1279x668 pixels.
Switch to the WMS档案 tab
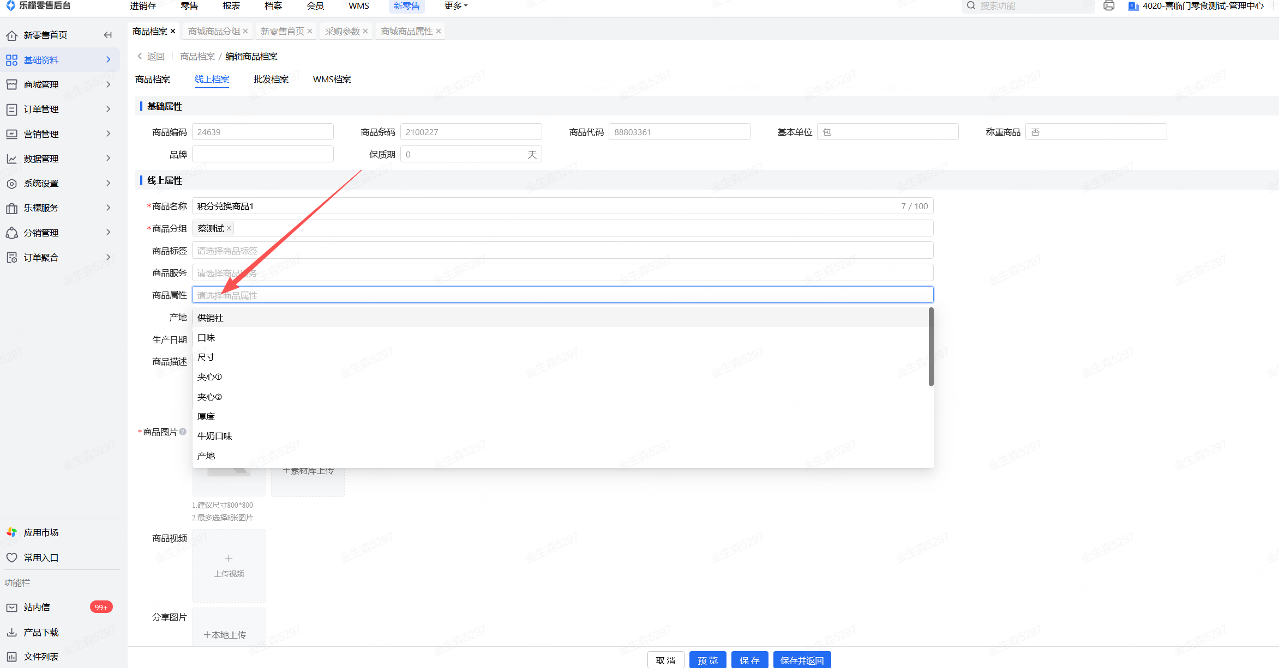[332, 80]
